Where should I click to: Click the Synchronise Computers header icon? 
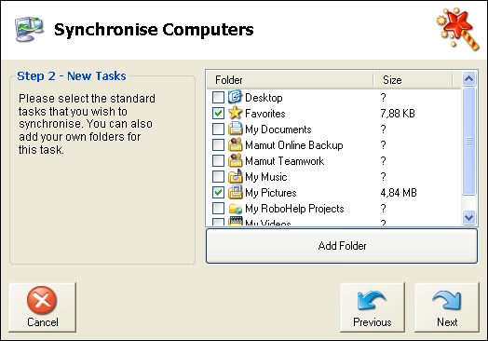pyautogui.click(x=29, y=29)
